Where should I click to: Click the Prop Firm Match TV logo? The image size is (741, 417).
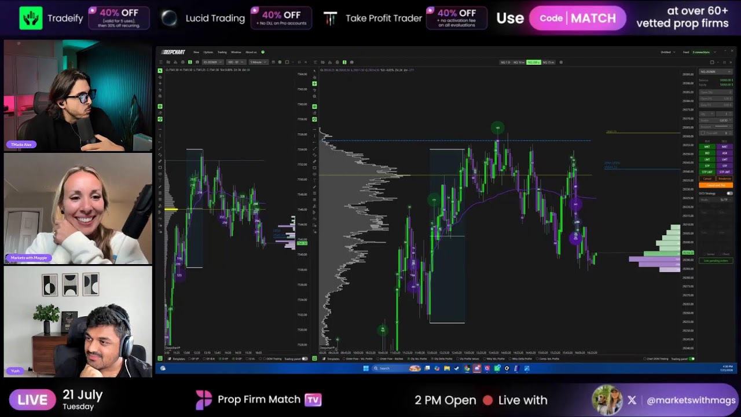point(258,400)
